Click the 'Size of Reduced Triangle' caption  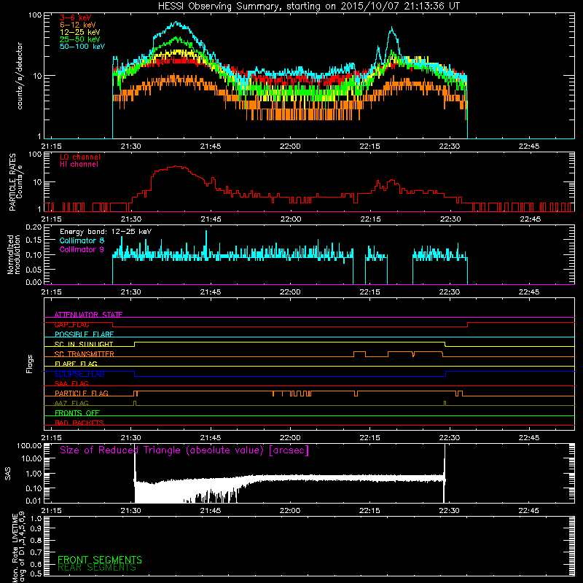coord(184,450)
